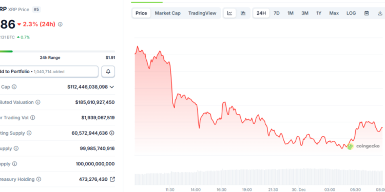Click the 100,000,000,000 max supply value
The width and height of the screenshot is (385, 192).
(x=95, y=164)
